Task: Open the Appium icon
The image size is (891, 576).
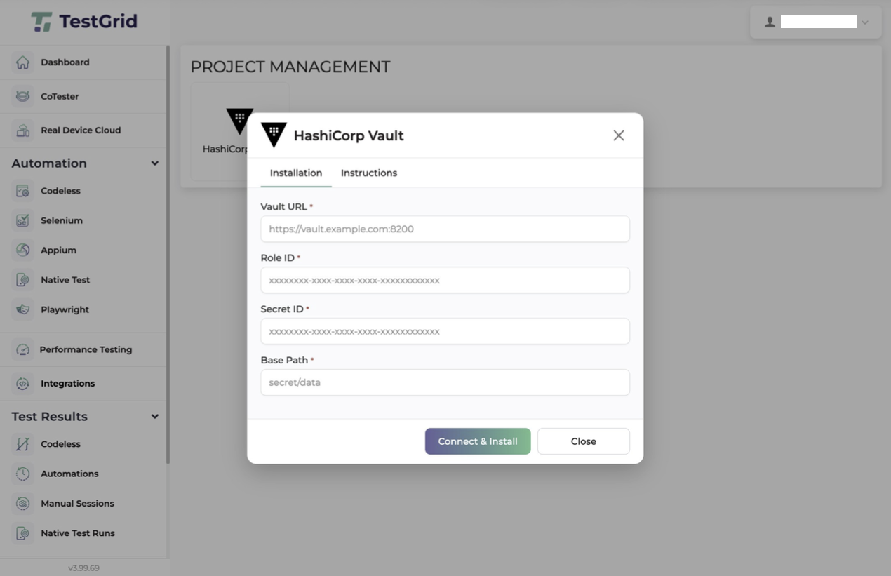Action: pos(22,250)
